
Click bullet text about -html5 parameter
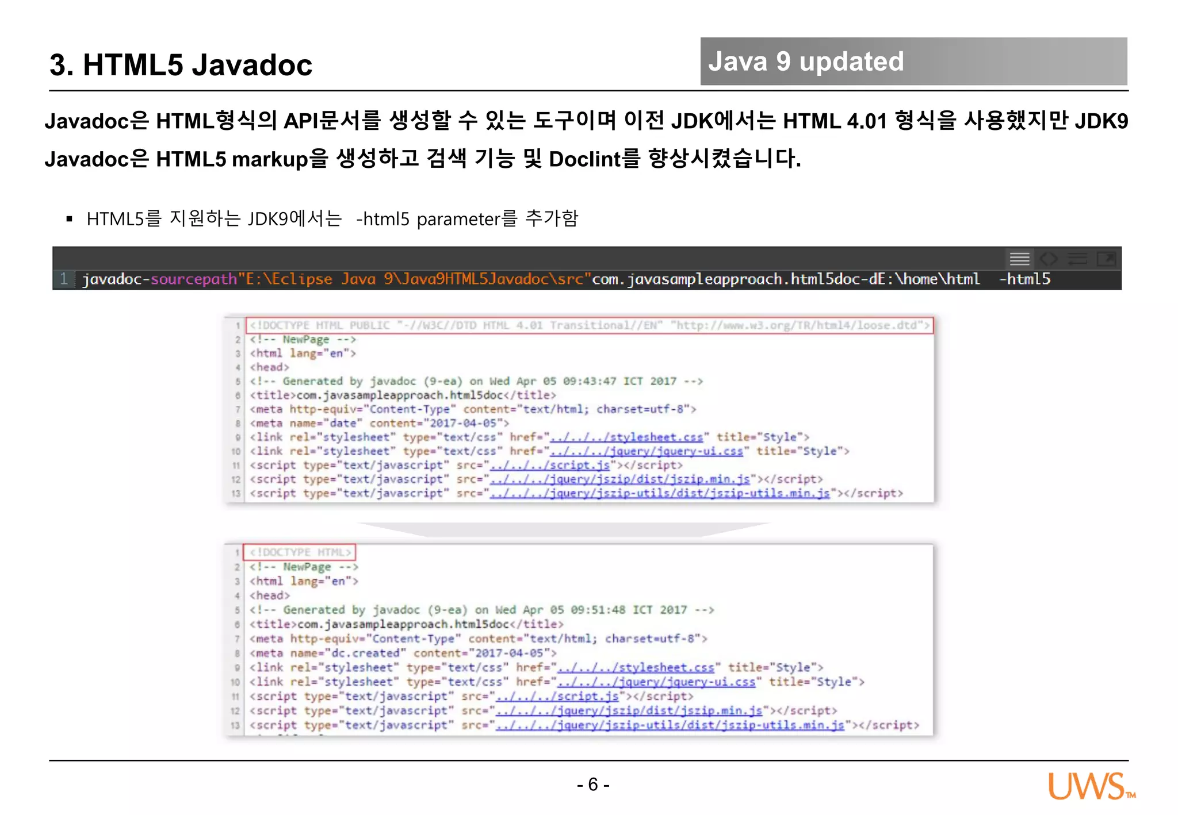[x=332, y=219]
